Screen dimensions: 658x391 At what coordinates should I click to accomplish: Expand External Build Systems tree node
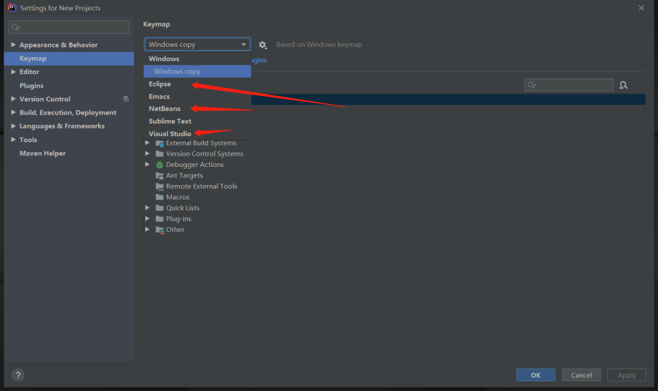point(147,143)
